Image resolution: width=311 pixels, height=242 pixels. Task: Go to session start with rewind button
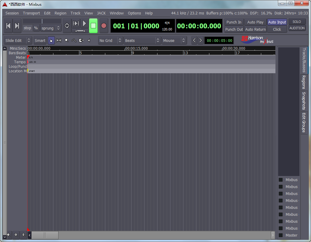coord(8,26)
